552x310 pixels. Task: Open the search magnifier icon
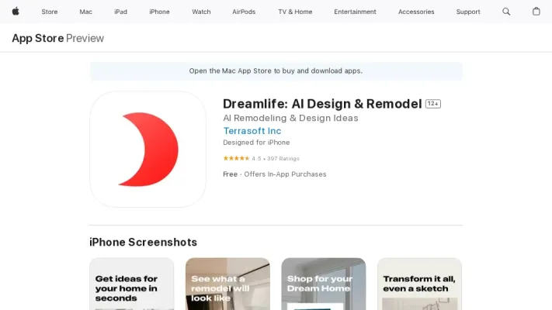pyautogui.click(x=506, y=12)
